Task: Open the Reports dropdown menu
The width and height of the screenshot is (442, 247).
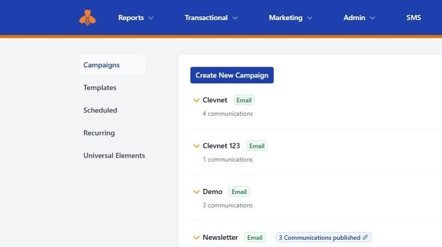Action: pyautogui.click(x=136, y=18)
